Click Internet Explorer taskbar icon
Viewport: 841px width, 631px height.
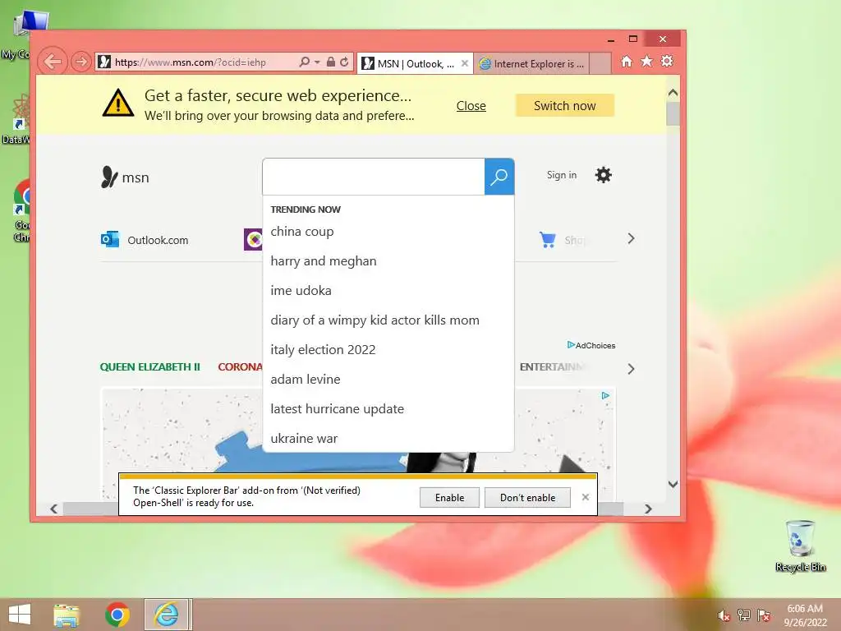tap(166, 615)
